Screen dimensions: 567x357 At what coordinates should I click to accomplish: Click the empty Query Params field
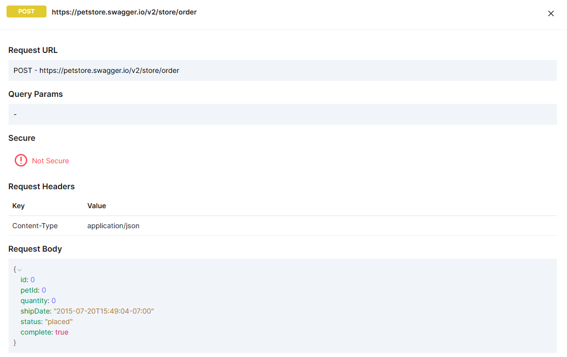point(282,114)
